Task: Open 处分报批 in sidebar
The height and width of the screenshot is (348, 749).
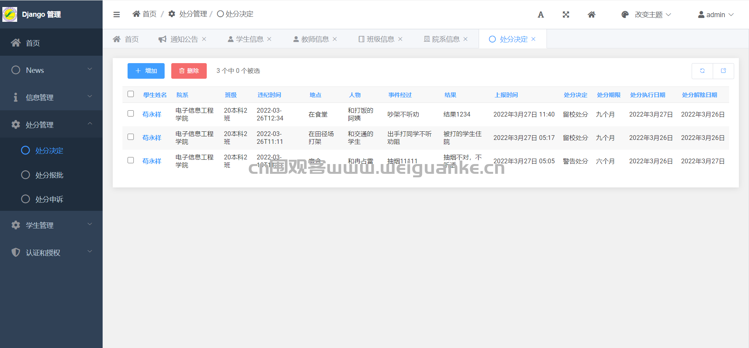Action: pyautogui.click(x=49, y=175)
